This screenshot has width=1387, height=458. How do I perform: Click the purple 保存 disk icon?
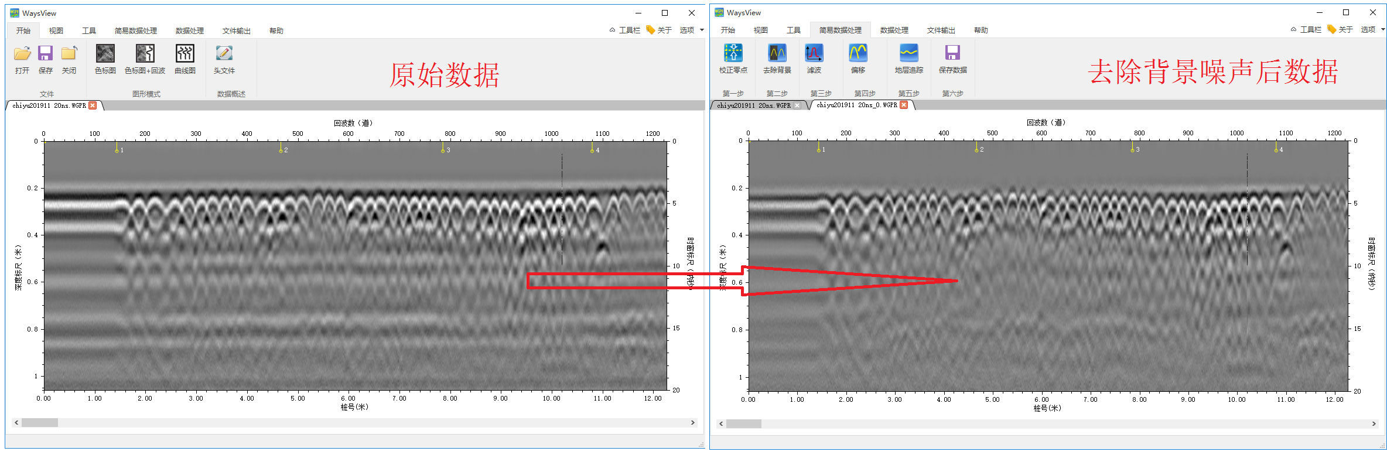45,59
